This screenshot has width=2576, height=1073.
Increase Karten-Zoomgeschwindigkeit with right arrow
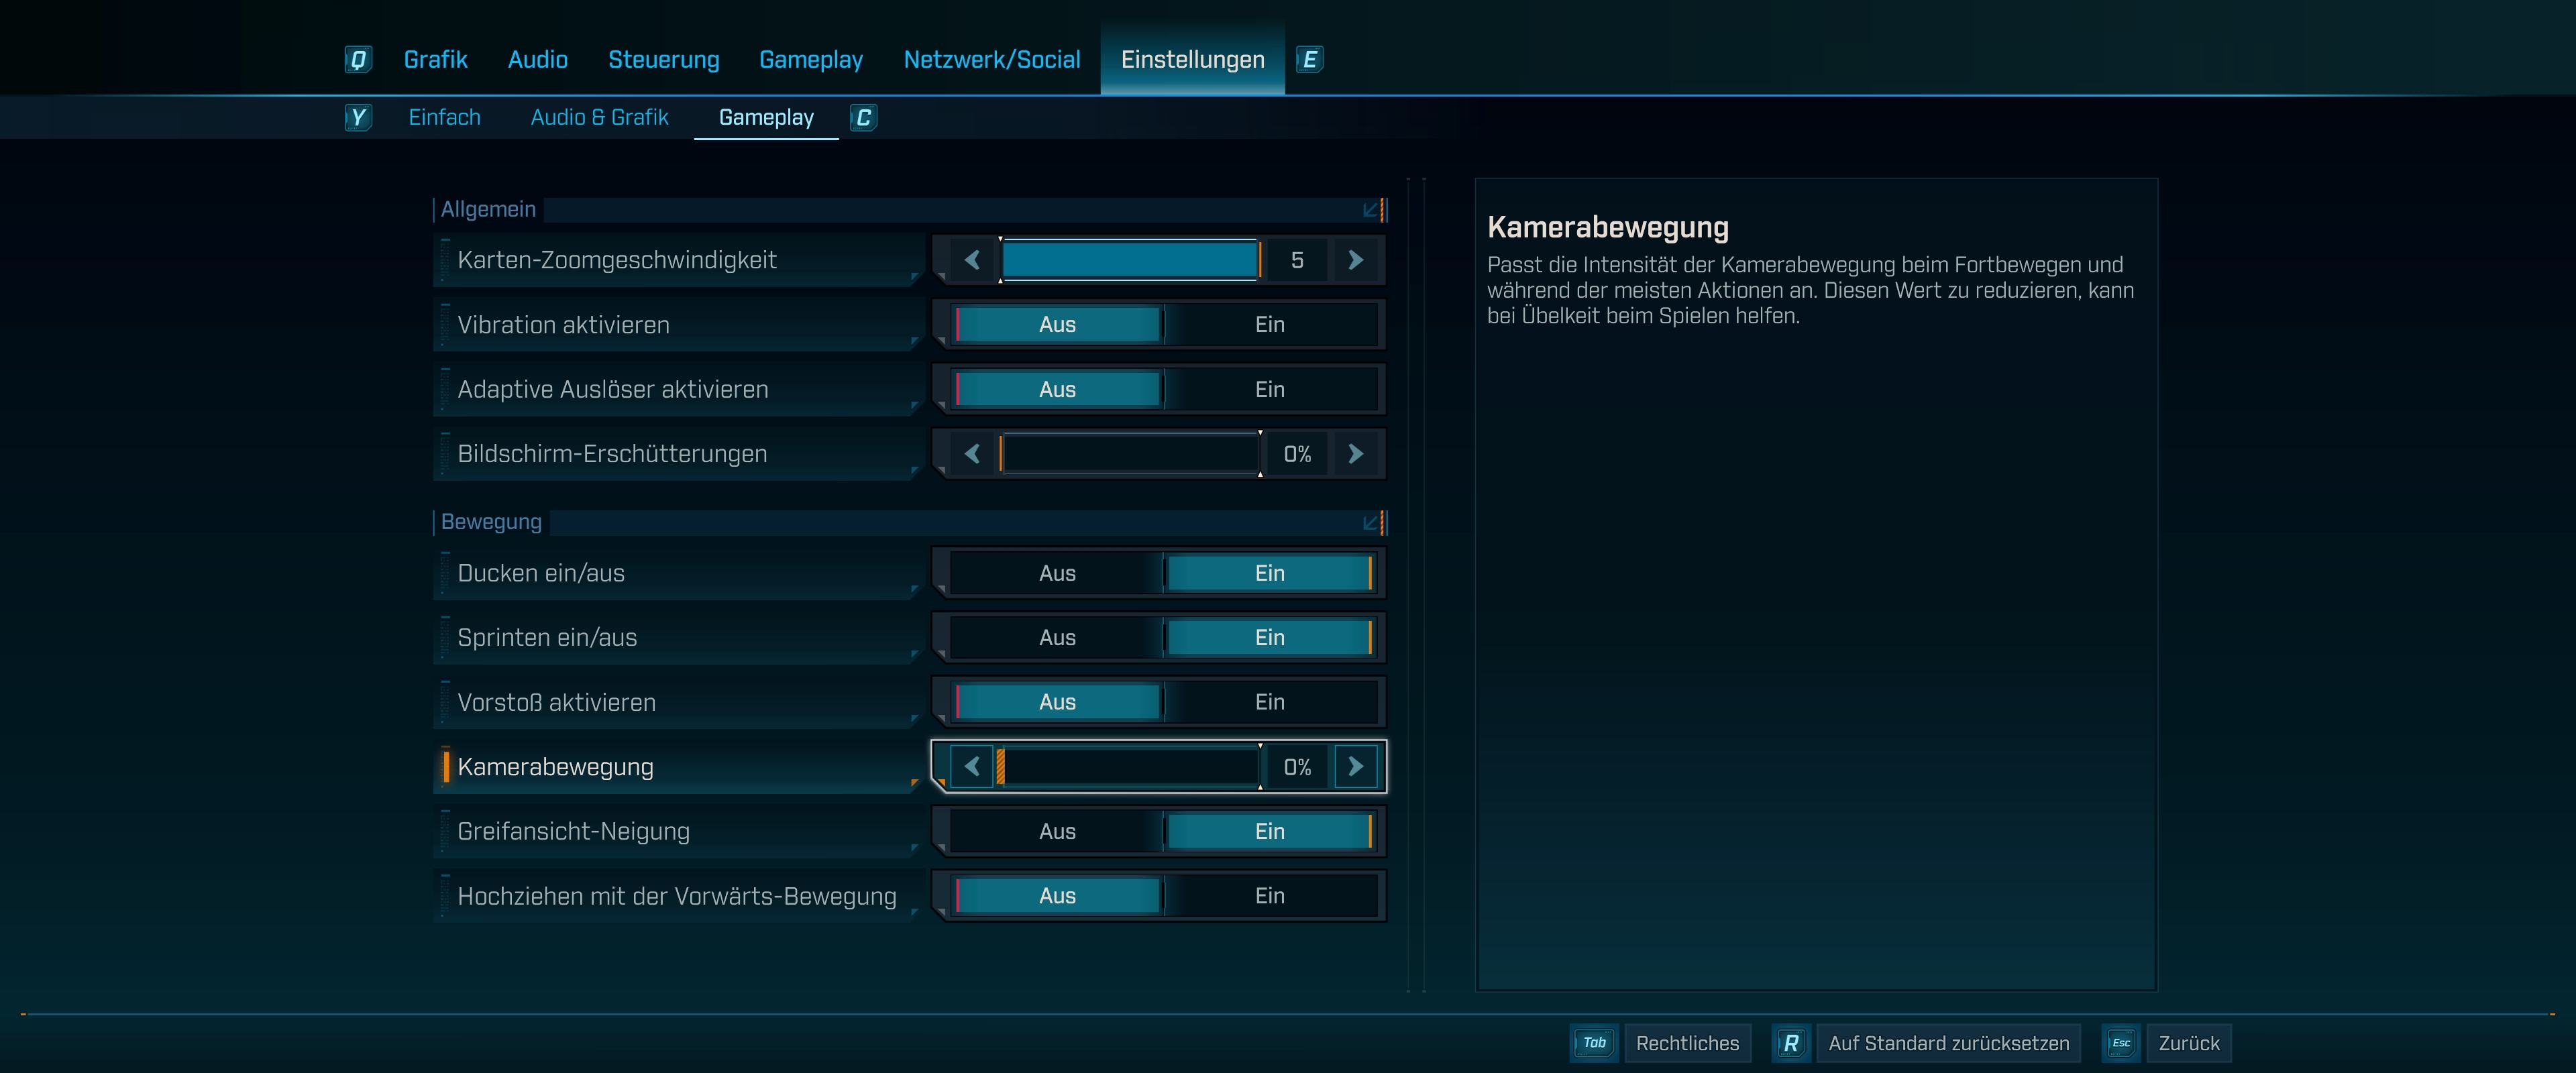click(x=1355, y=260)
